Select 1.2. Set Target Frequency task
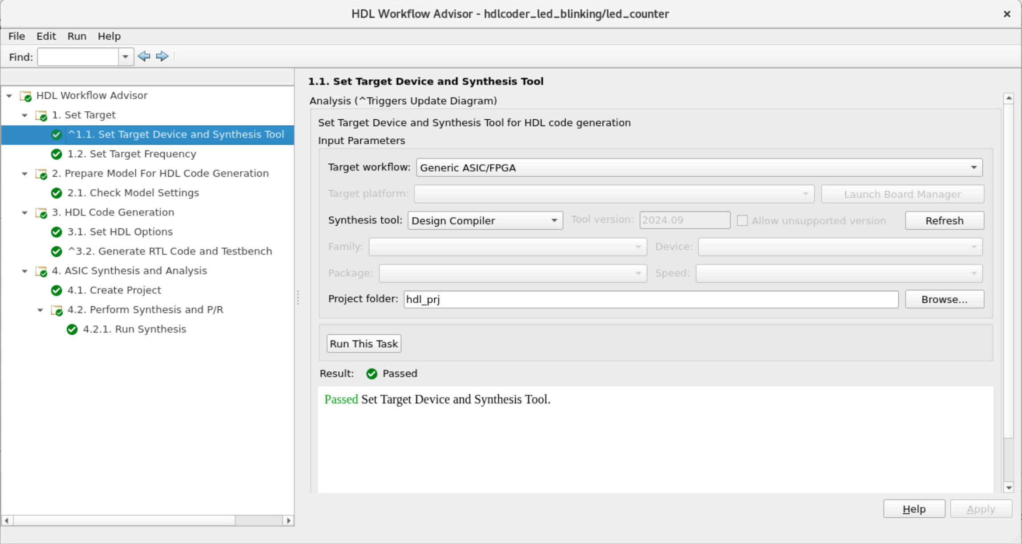The height and width of the screenshot is (544, 1022). (x=132, y=154)
